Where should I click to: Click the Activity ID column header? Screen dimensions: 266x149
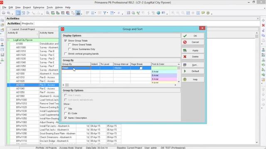point(23,34)
